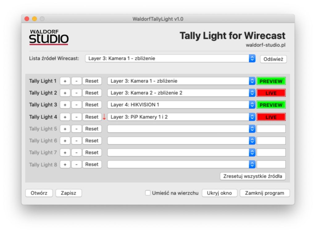Open the Lista źródeł Wirecast dropdown
The width and height of the screenshot is (316, 233).
click(x=170, y=59)
